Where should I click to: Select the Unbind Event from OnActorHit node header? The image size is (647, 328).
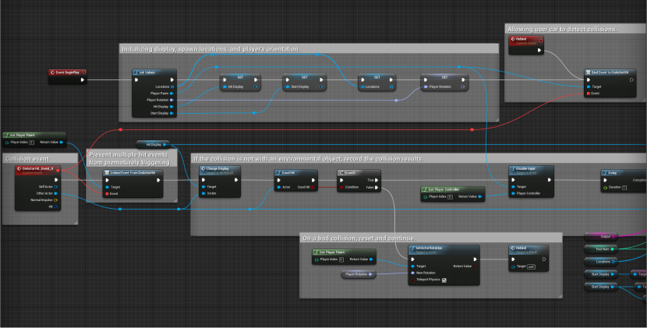133,173
